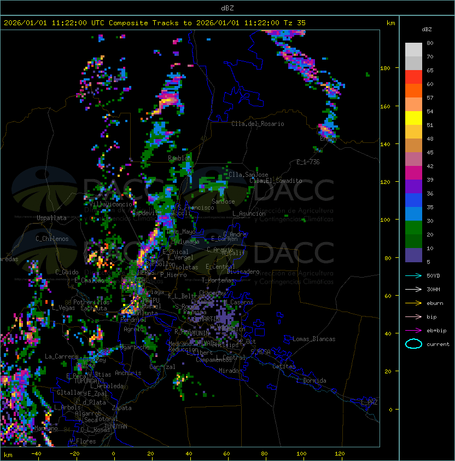Click the cyan 'current' ellipse symbol
455x461 pixels.
click(x=413, y=344)
